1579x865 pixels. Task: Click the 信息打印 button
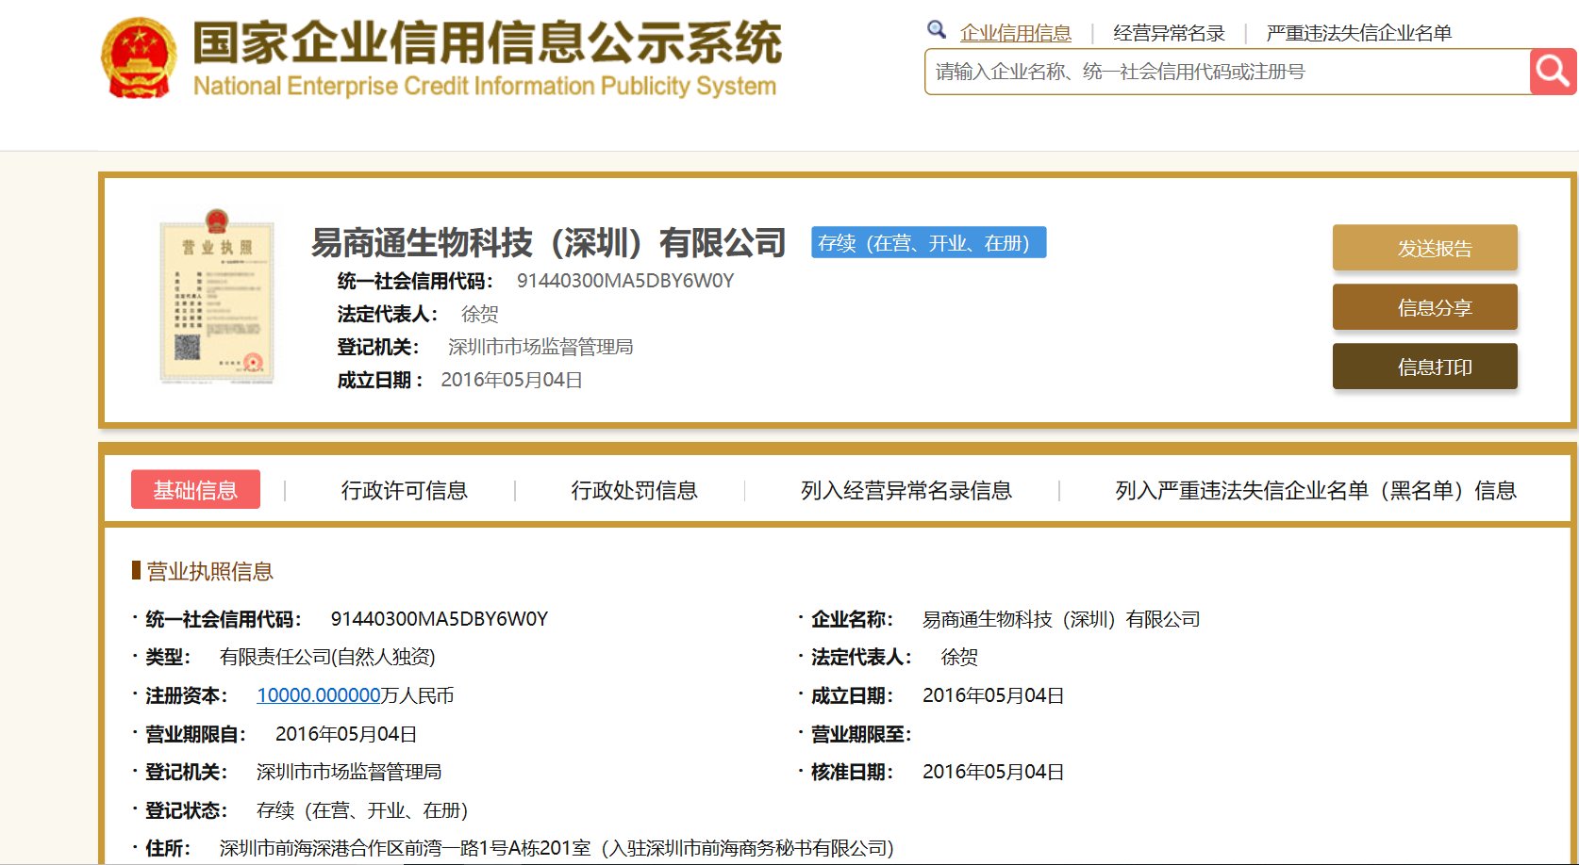click(x=1424, y=366)
